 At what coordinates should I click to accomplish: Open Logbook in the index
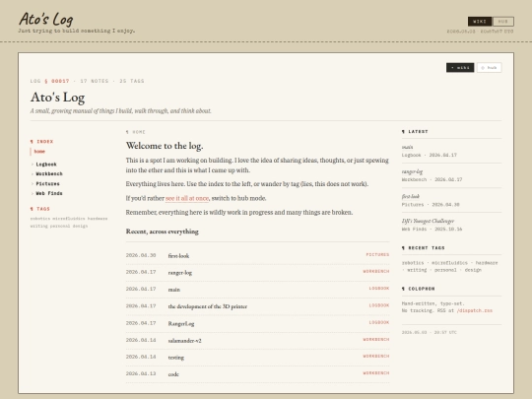coord(46,165)
